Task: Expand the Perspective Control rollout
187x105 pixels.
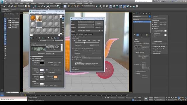Action: point(160,49)
